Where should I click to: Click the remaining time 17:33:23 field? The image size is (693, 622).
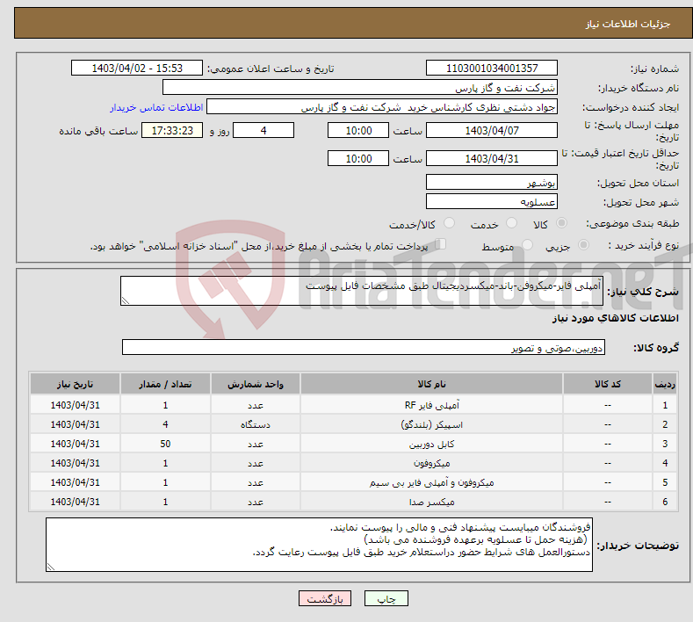click(172, 130)
